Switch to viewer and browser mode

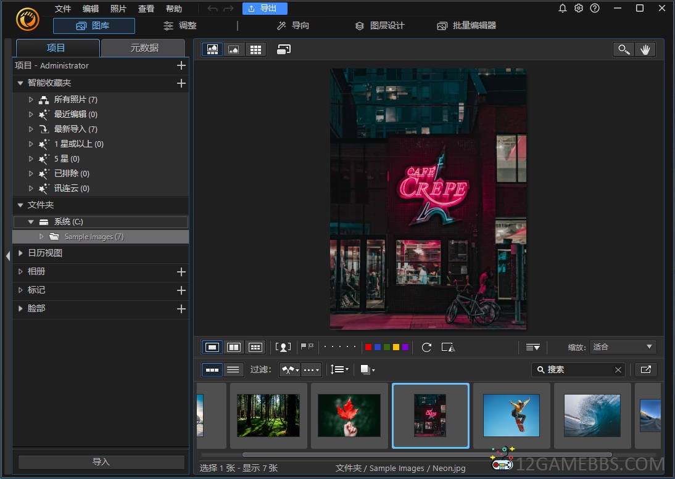pyautogui.click(x=212, y=49)
